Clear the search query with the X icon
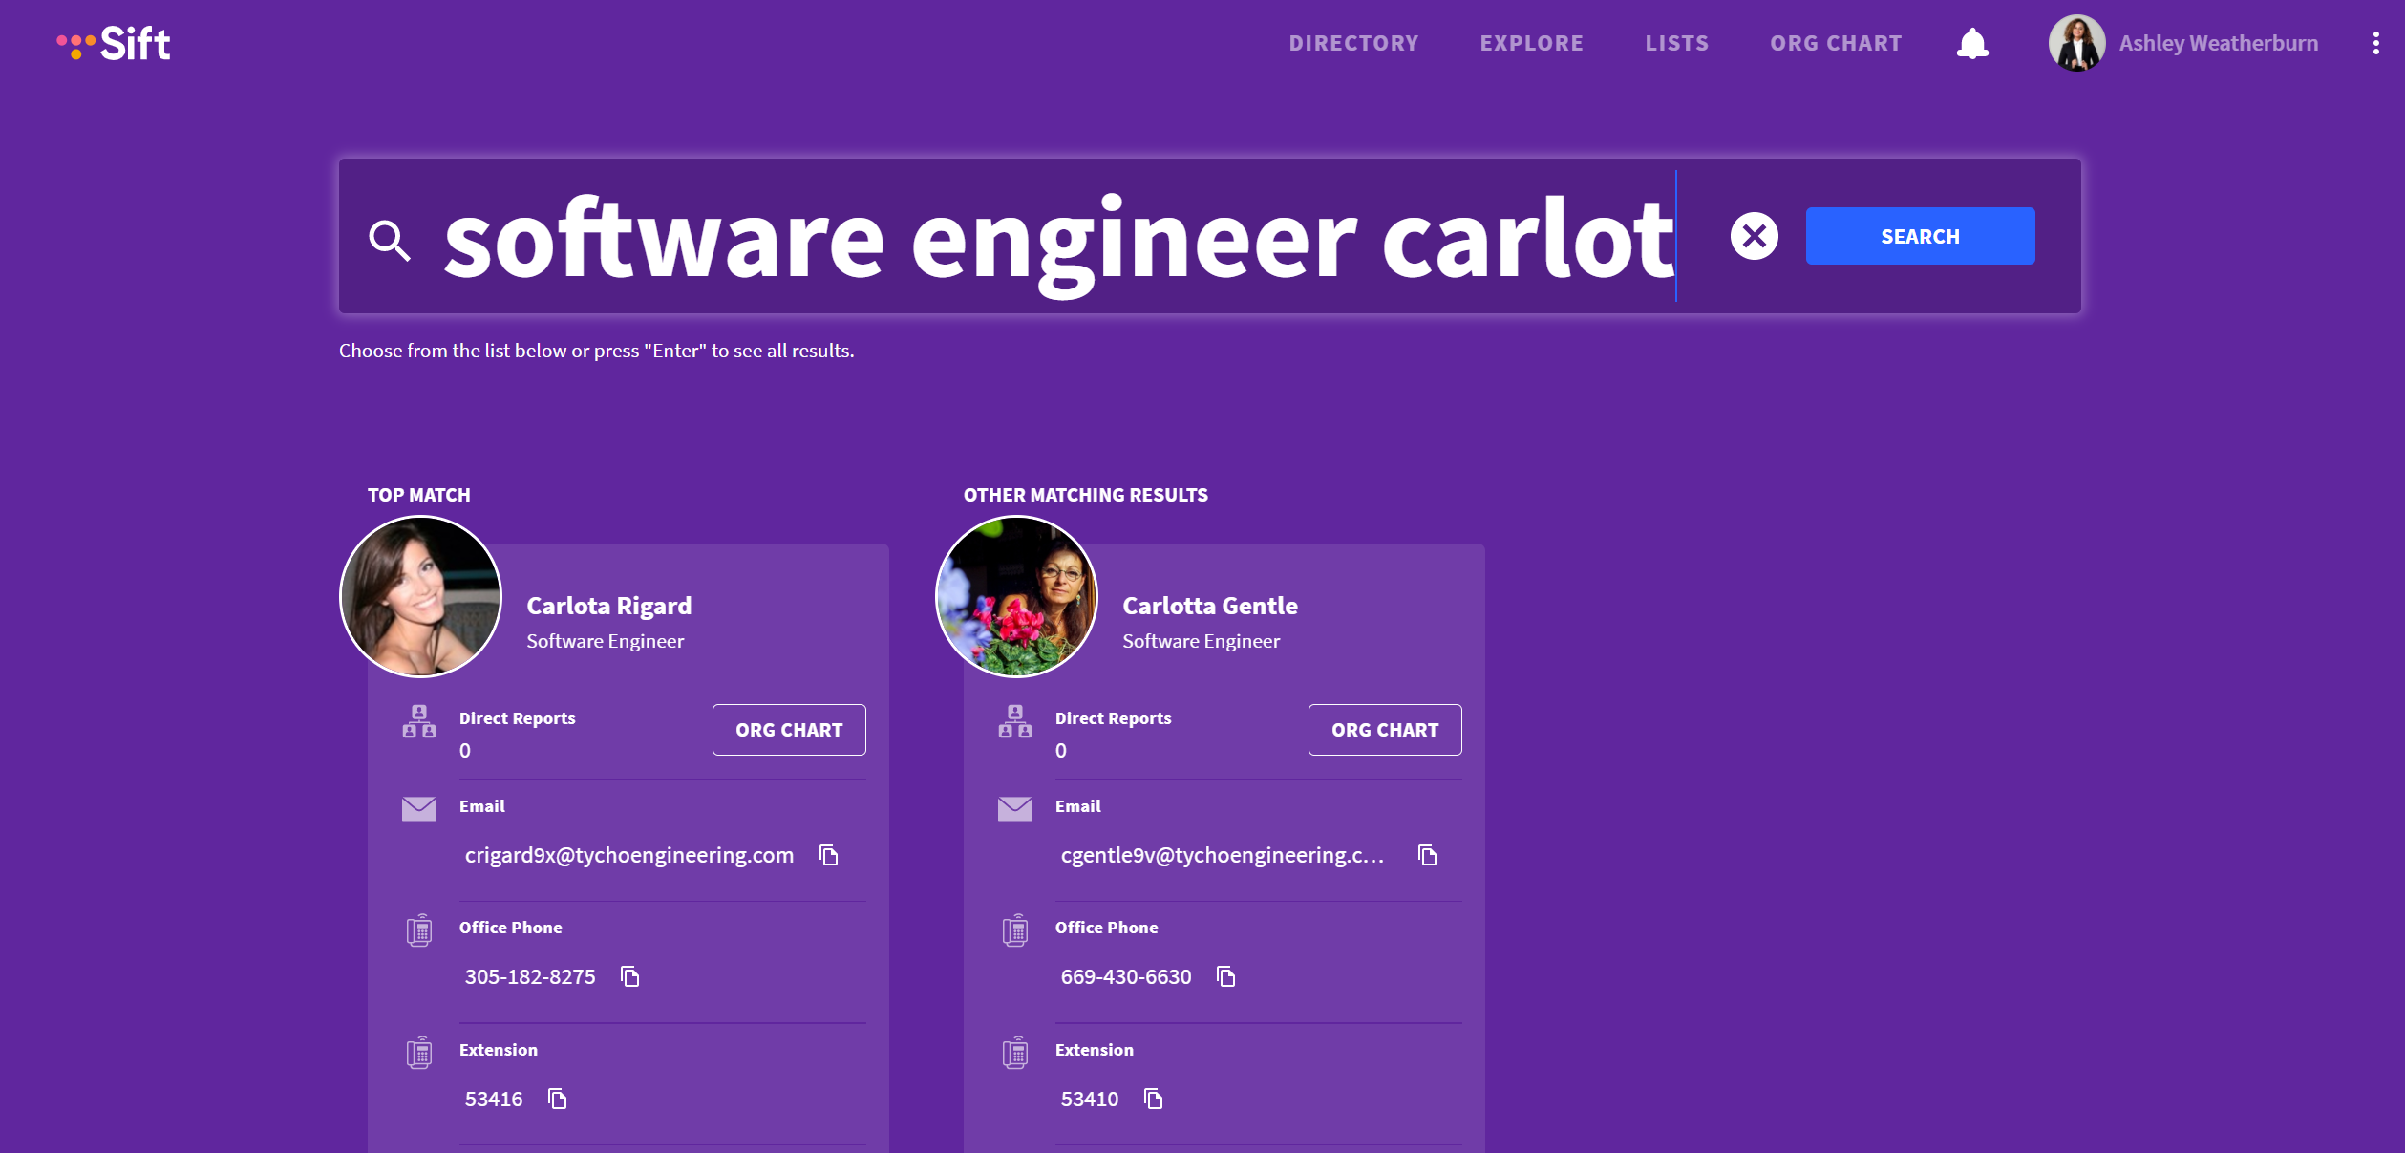 [1754, 236]
